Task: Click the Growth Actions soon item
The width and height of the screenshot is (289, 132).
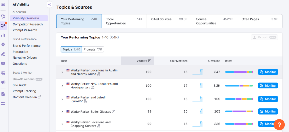Action: (27, 79)
